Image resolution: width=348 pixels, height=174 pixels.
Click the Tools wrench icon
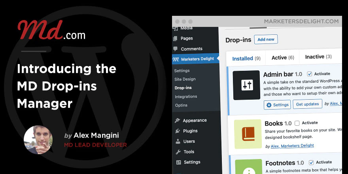pos(178,152)
